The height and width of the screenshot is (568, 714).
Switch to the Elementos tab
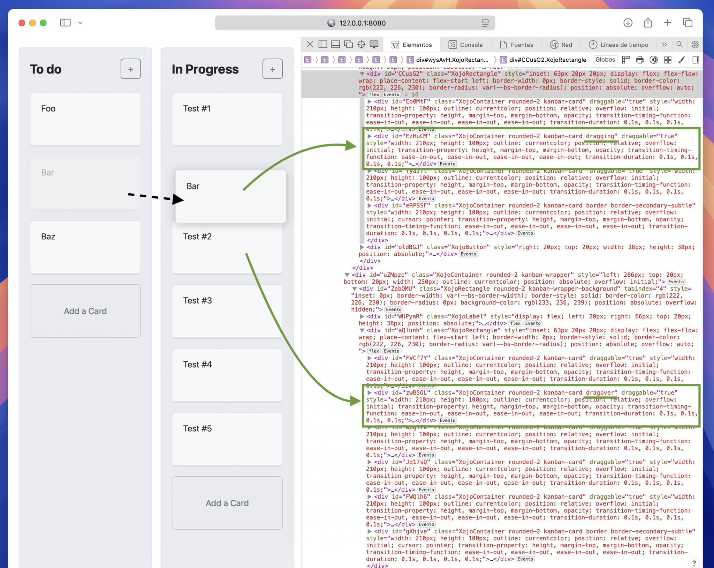click(411, 45)
